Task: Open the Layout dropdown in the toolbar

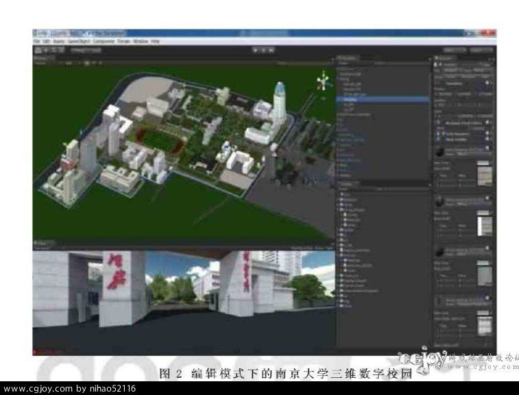Action: (482, 50)
